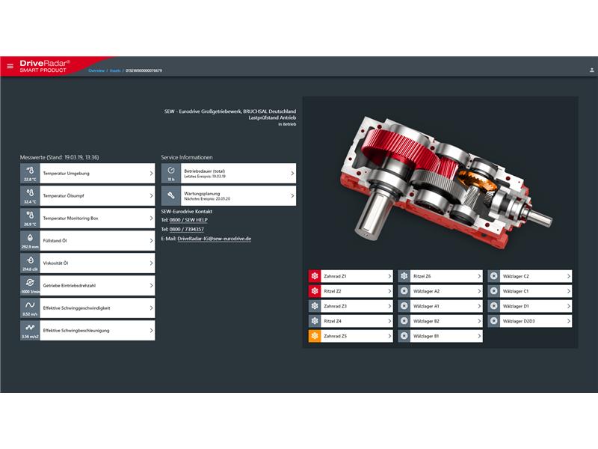
Task: Click the Wälzlager D2D3 label
Action: click(x=519, y=321)
